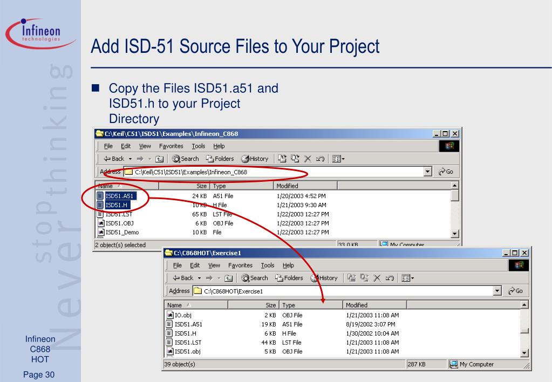Sort by Size column in Infineon_C868 window

point(184,186)
